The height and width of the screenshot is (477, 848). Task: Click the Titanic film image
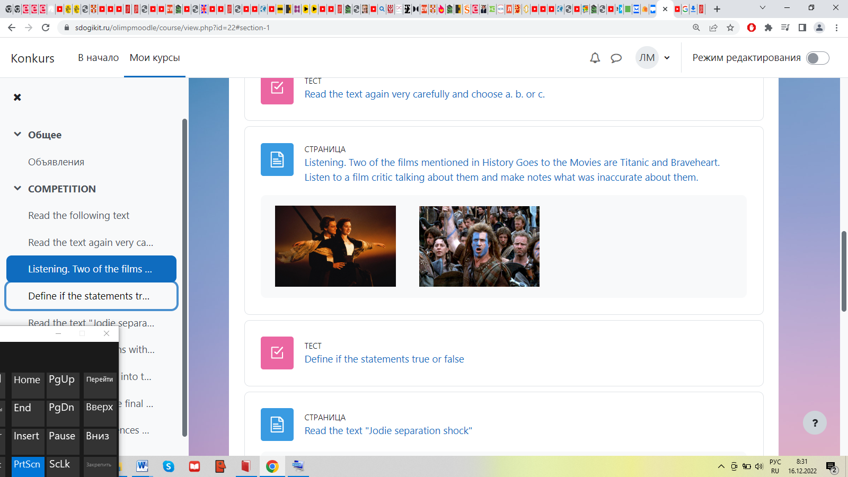click(x=335, y=246)
